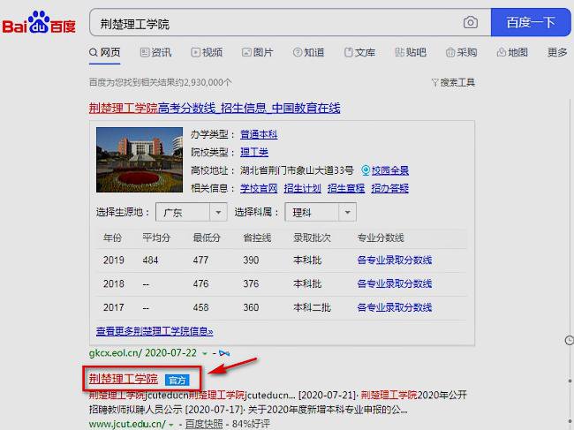Click 84%好评 rating text
This screenshot has width=574, height=430.
click(251, 424)
